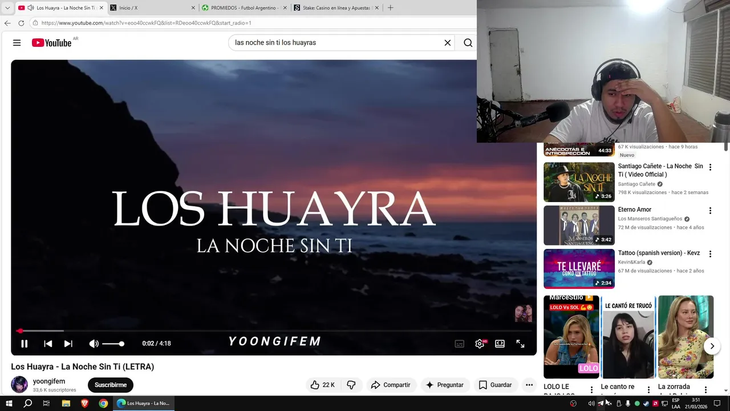Viewport: 730px width, 411px height.
Task: Open the LOLO vs SOL short
Action: point(571,337)
